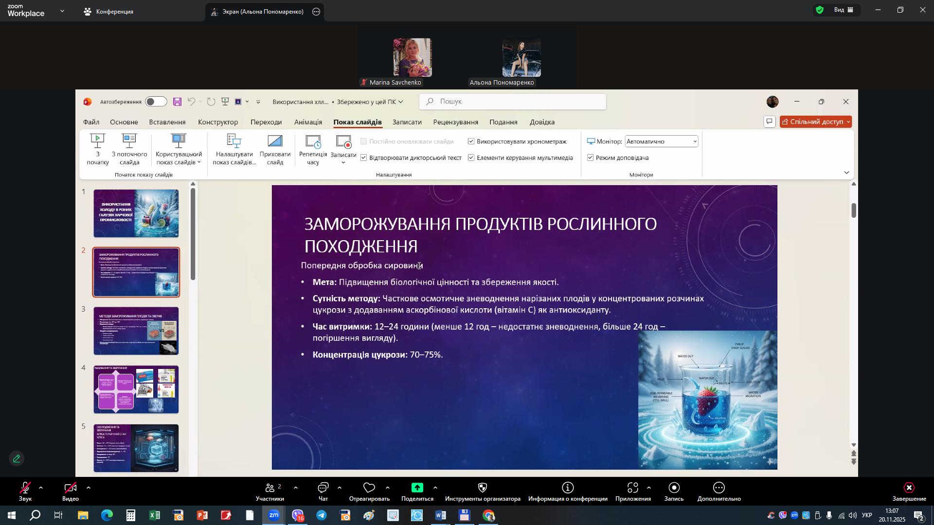Select slide 4 thumbnail in panel
Screen dimensions: 934x525
click(x=136, y=389)
